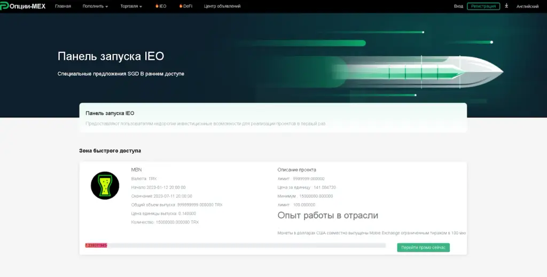The image size is (547, 277).
Task: Select the Цена единицы выпуска 0.140000 text
Action: 163,213
